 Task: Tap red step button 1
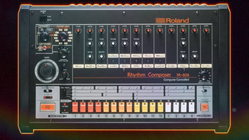click(75, 107)
